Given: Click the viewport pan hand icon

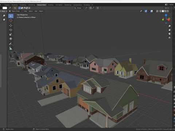Looking at the screenshot, I should 170,30.
